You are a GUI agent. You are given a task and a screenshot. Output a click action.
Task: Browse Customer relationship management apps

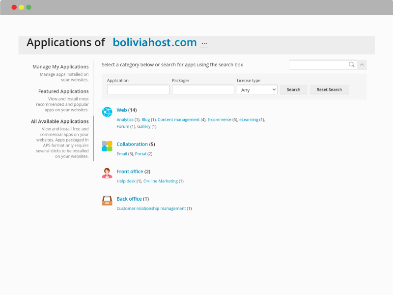[x=151, y=208]
